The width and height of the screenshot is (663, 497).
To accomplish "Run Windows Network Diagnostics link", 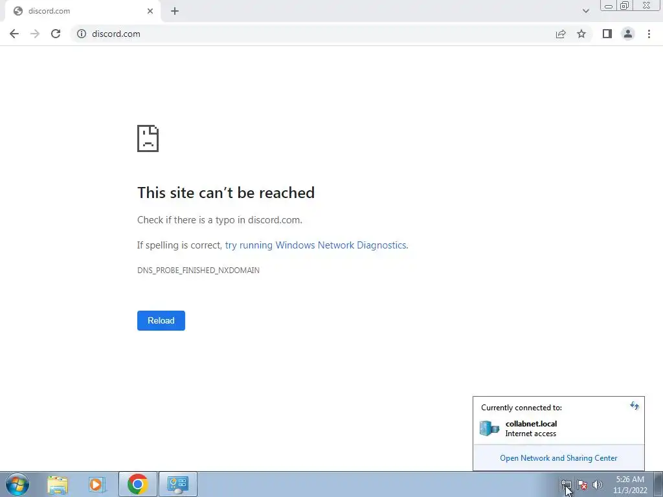I will point(316,245).
